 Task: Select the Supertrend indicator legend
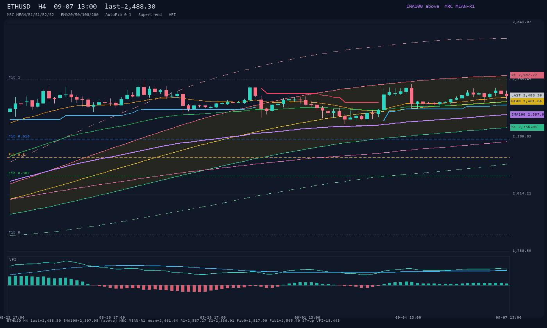pos(150,15)
